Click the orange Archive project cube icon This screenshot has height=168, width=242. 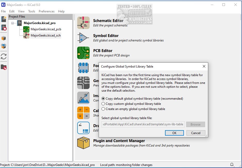click(x=4, y=38)
